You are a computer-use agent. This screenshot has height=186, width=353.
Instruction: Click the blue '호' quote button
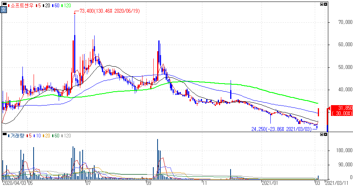3,9
